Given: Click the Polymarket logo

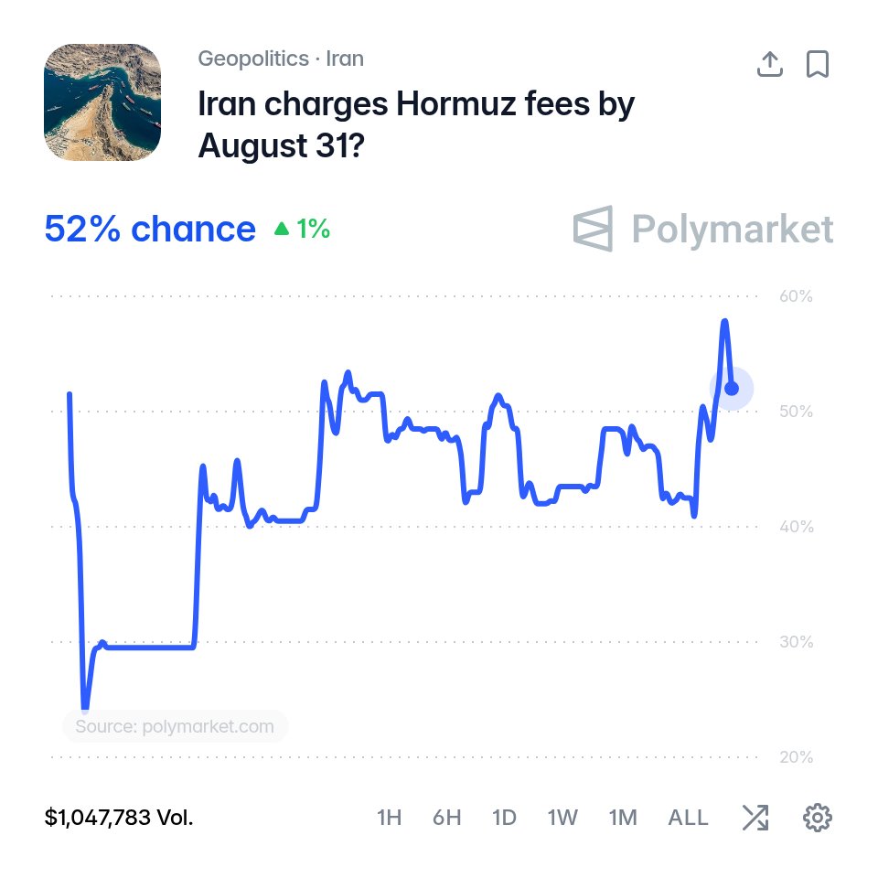Looking at the screenshot, I should [x=703, y=229].
